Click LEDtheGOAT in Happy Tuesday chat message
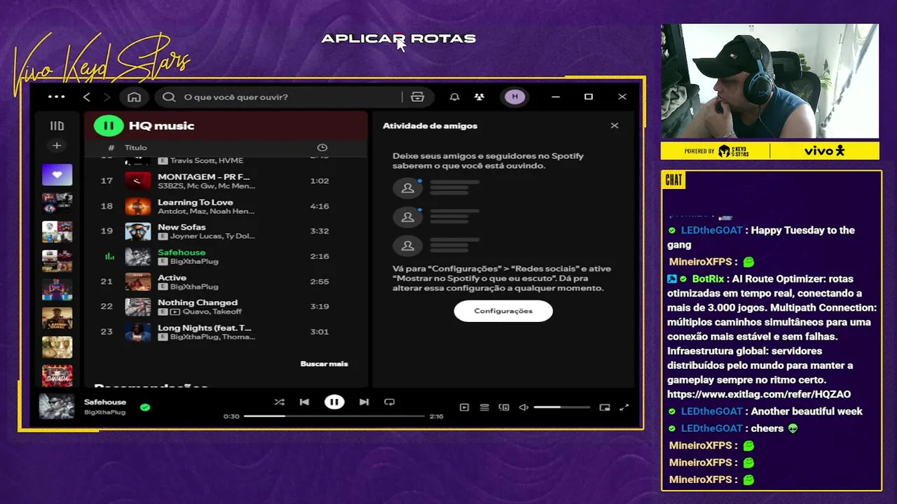This screenshot has height=504, width=897. 711,230
